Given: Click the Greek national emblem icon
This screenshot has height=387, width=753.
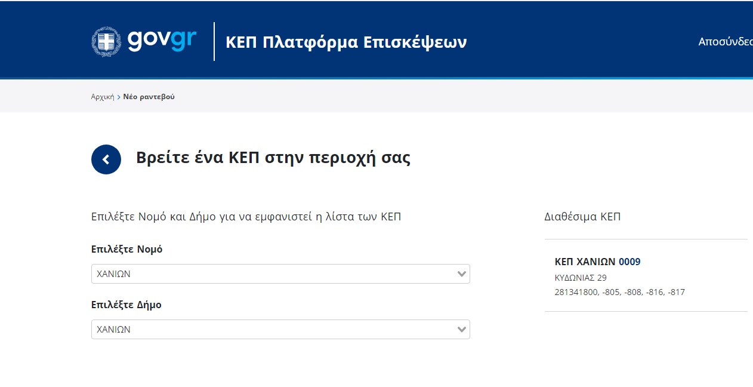Looking at the screenshot, I should pyautogui.click(x=106, y=42).
